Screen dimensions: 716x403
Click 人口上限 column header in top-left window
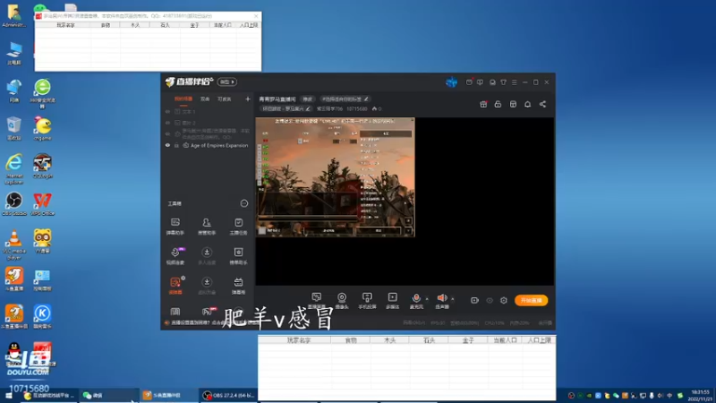click(249, 25)
